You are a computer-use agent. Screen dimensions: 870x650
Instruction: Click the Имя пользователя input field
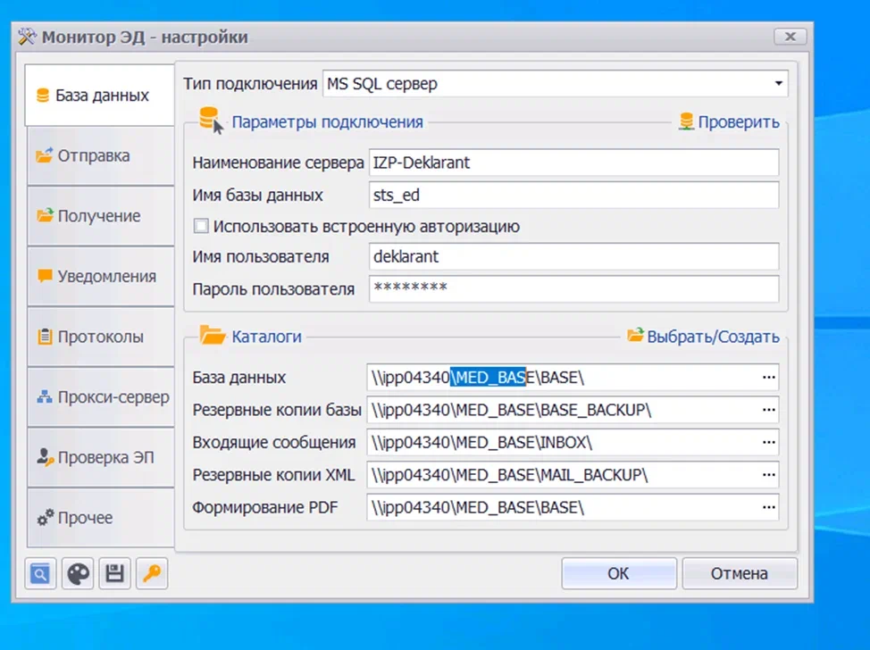point(573,257)
